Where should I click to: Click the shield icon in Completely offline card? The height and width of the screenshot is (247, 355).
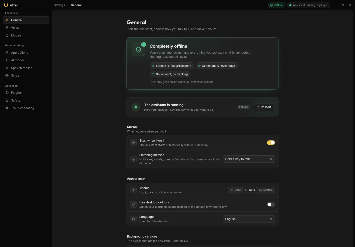(x=138, y=50)
